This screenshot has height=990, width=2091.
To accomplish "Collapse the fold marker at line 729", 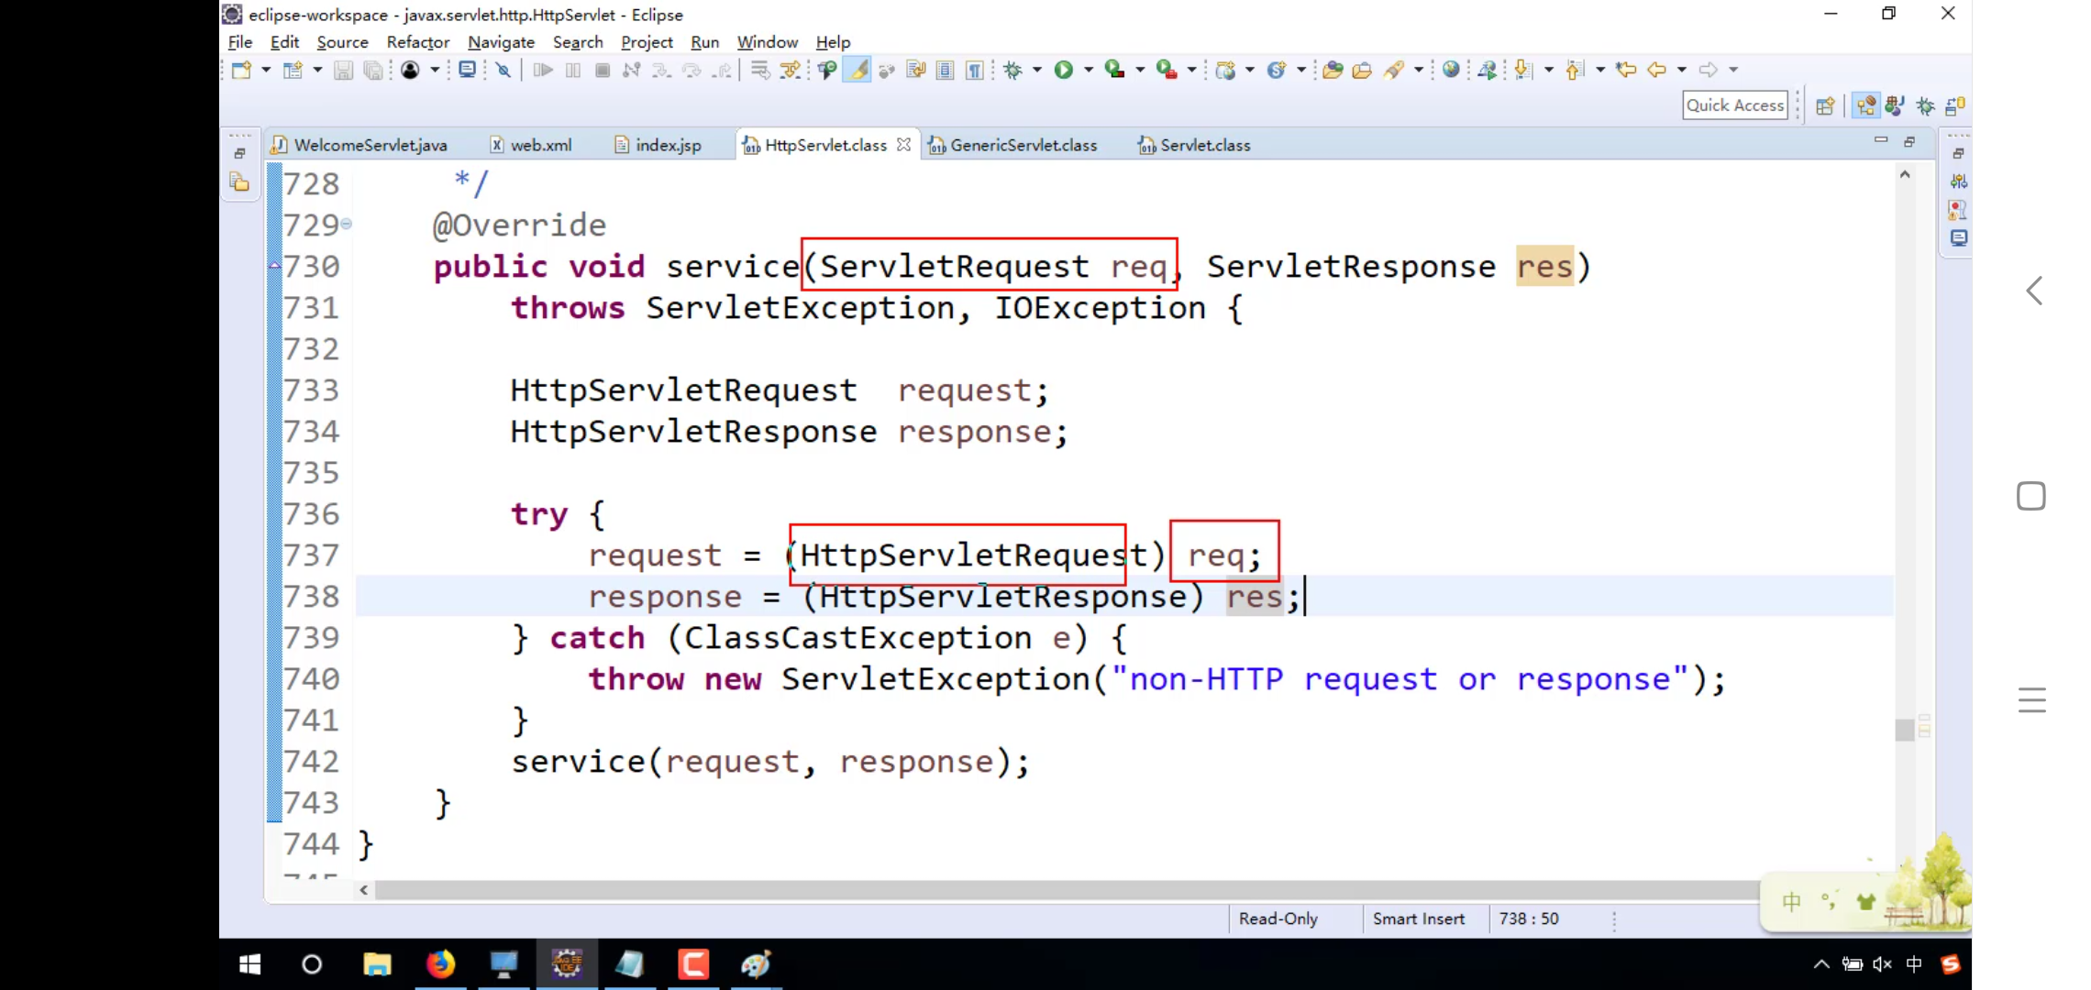I will tap(346, 224).
